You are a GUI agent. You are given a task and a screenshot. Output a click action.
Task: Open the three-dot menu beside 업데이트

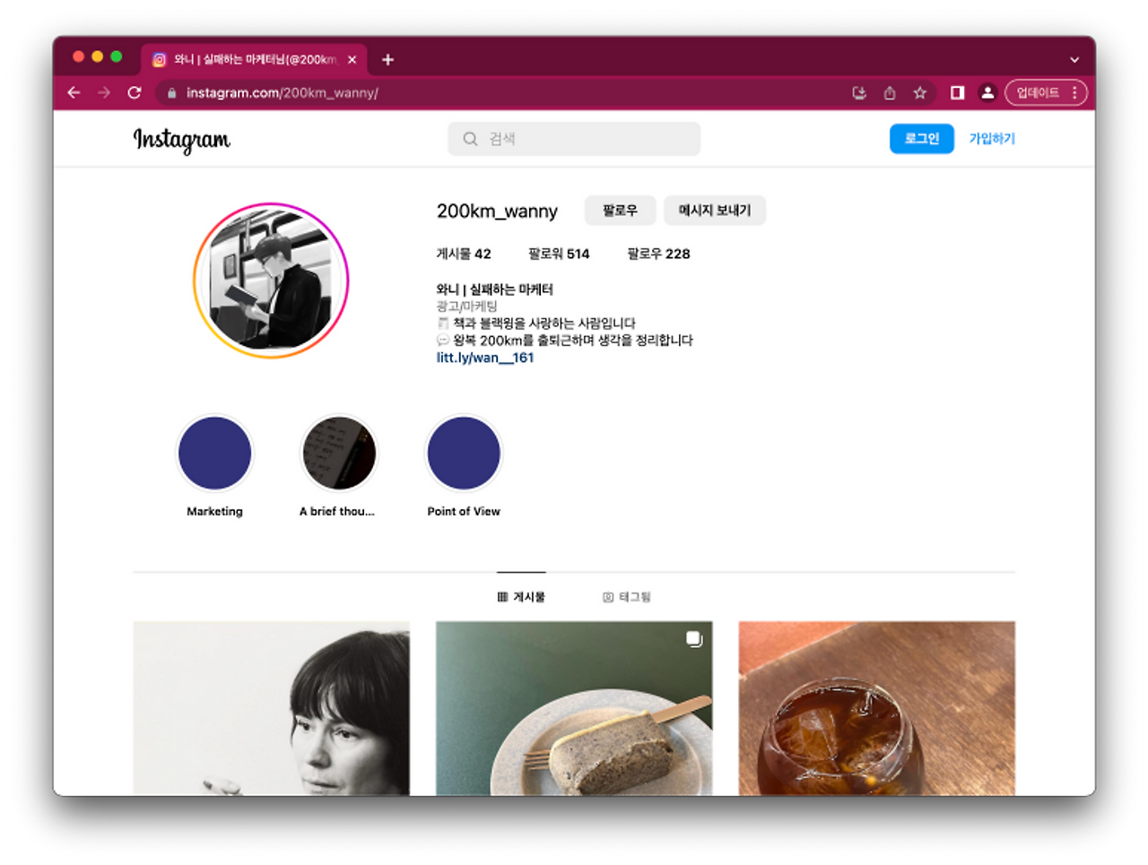click(x=1074, y=92)
